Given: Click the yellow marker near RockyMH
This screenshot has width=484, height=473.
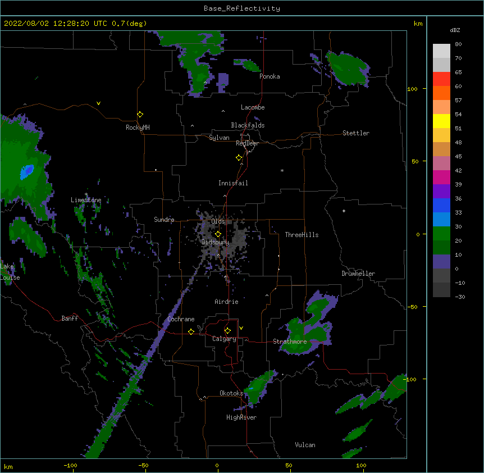Looking at the screenshot, I should tap(140, 115).
